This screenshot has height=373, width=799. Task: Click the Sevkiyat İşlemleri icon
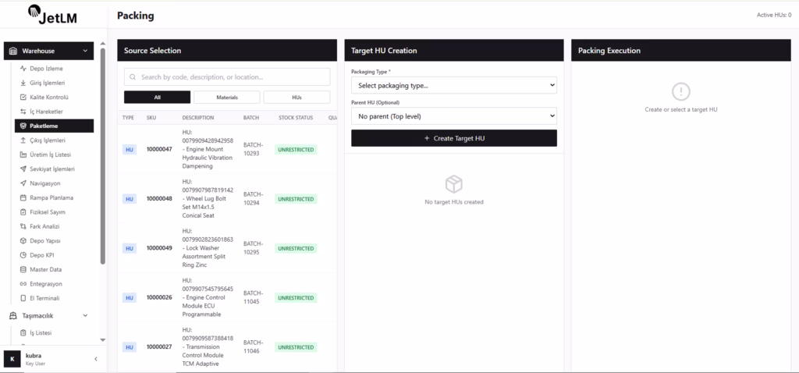pos(23,169)
